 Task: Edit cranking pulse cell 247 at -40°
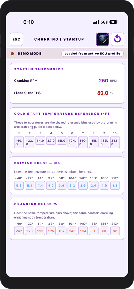click(19, 231)
